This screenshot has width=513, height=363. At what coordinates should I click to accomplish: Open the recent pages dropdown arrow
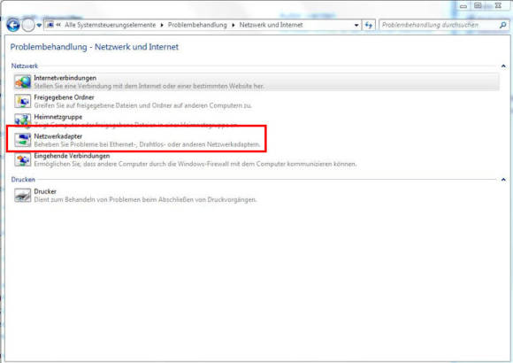pyautogui.click(x=39, y=25)
